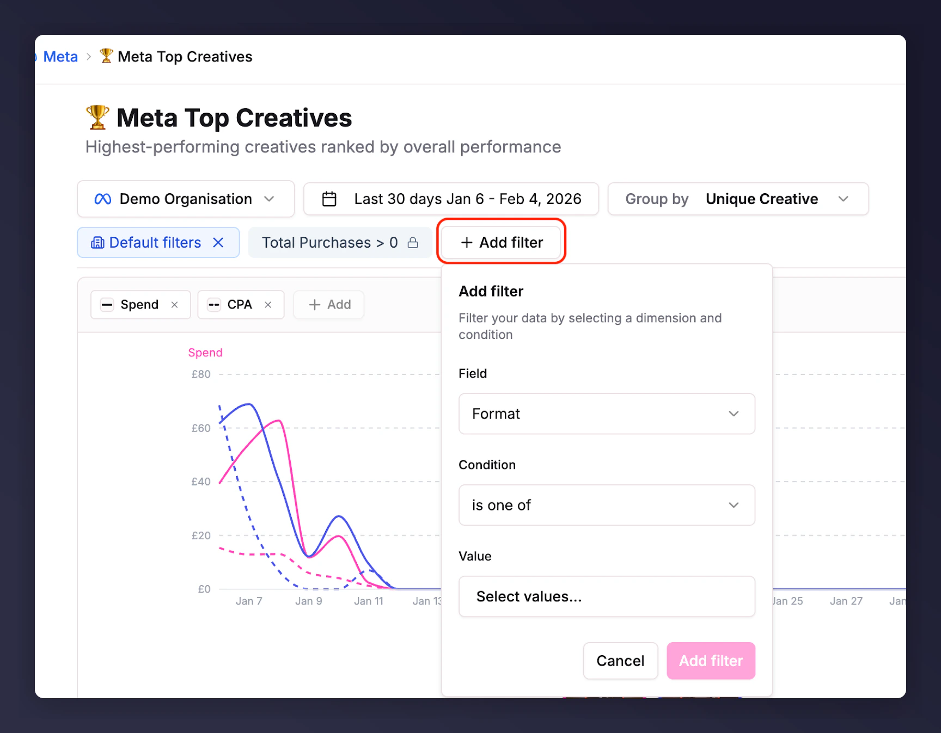The width and height of the screenshot is (941, 733).
Task: Click the Jan 7 date label on chart axis
Action: pos(249,601)
